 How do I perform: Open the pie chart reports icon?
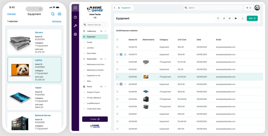(75, 17)
